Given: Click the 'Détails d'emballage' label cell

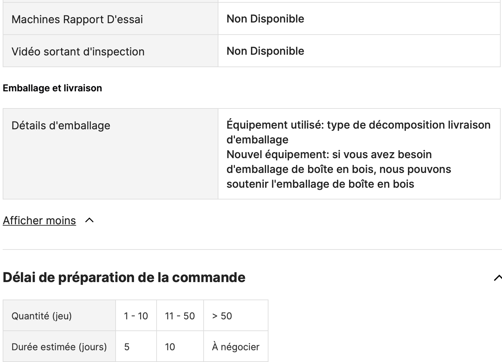Looking at the screenshot, I should coord(61,126).
